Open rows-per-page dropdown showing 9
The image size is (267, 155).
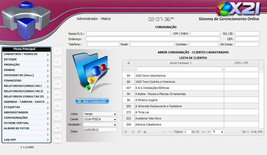click(218, 132)
